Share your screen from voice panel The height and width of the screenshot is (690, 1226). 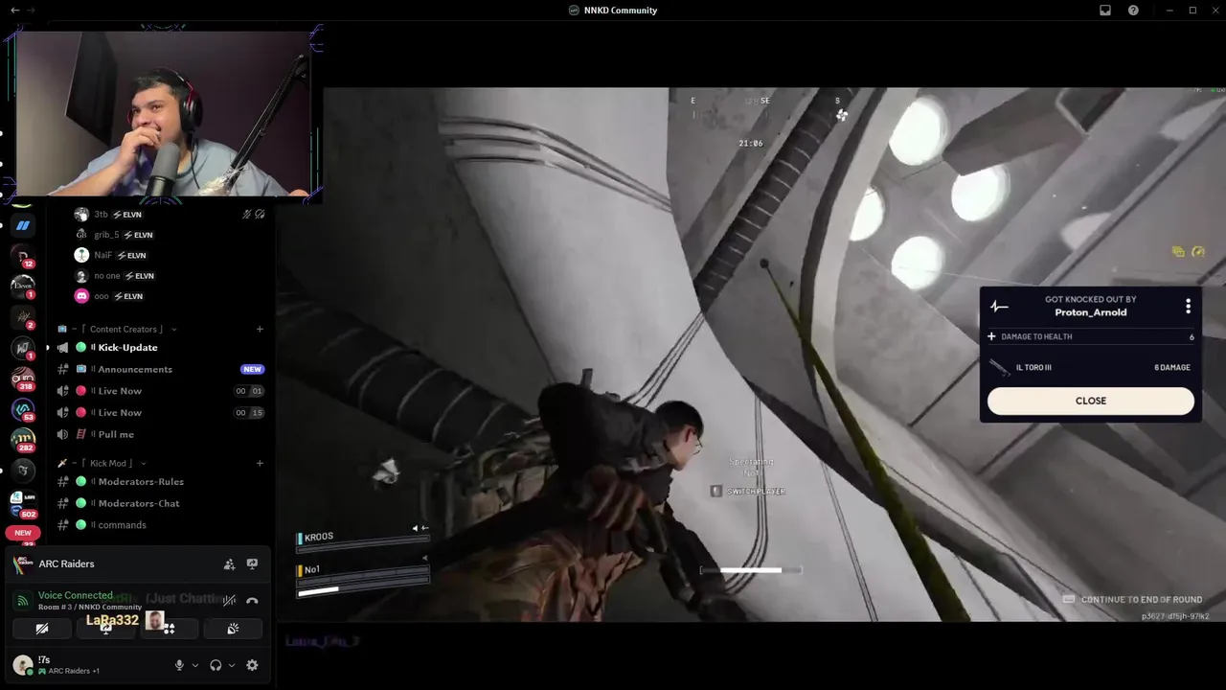(x=105, y=629)
